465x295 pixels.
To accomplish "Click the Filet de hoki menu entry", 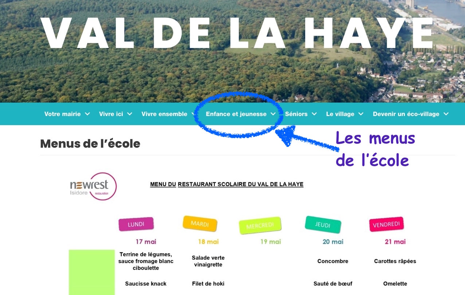I will [x=208, y=284].
